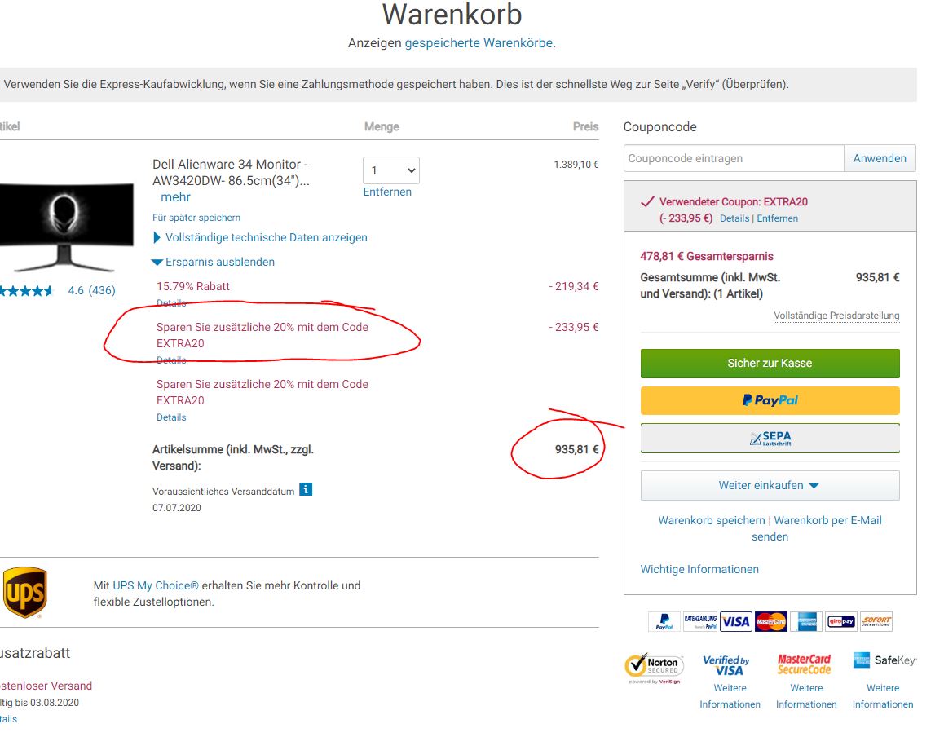Click the Norton Secured badge

pyautogui.click(x=655, y=669)
